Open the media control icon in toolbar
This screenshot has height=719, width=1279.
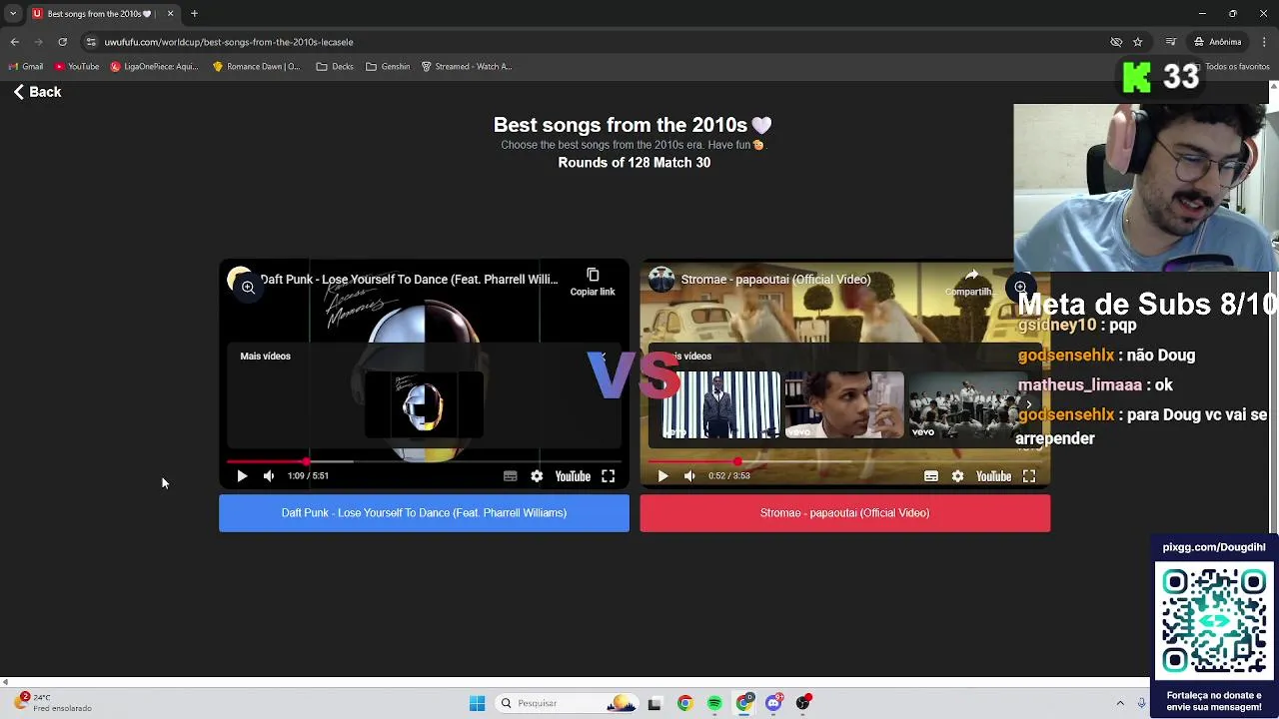pos(1171,42)
